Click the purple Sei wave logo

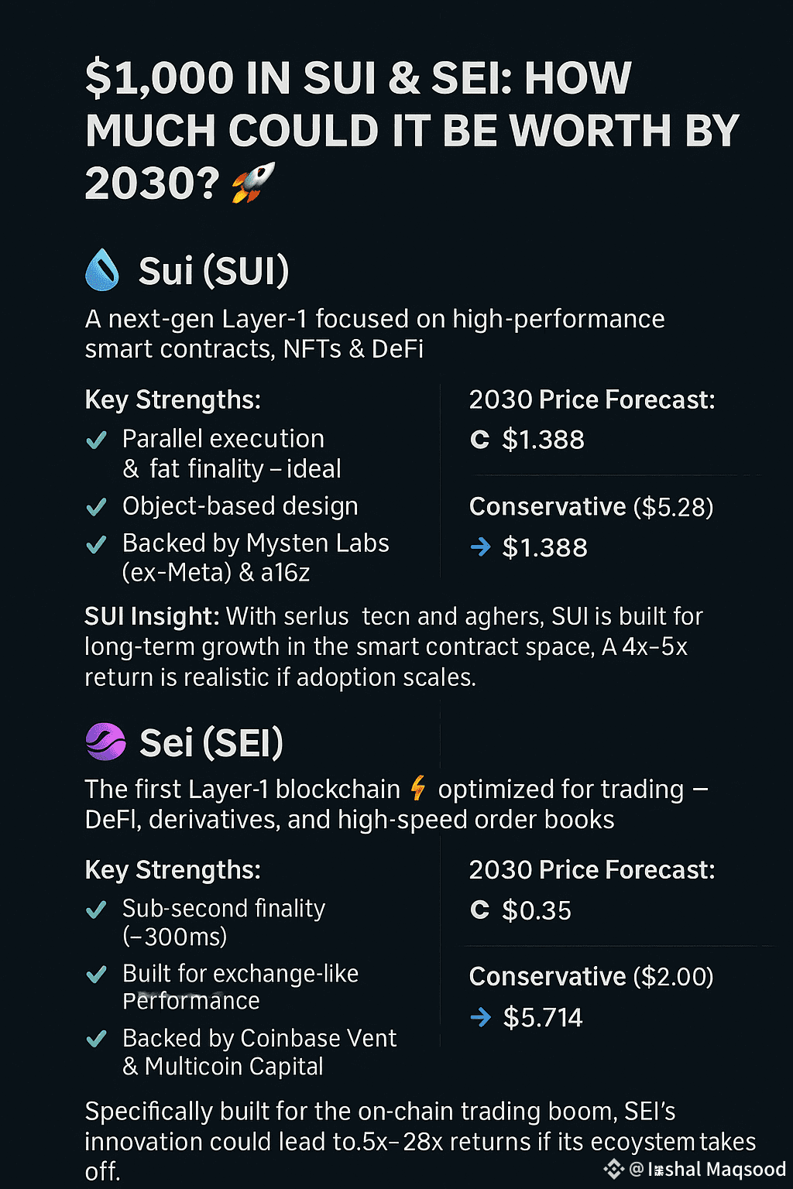tap(105, 742)
